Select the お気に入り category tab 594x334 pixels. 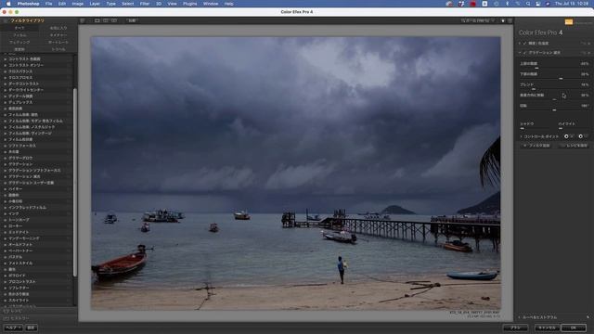58,28
